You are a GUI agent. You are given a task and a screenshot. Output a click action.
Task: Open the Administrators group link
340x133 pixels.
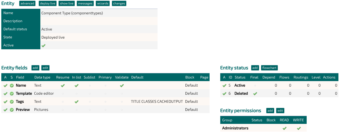(235, 128)
